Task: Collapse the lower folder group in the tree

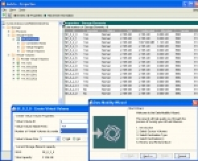Action: (9, 55)
